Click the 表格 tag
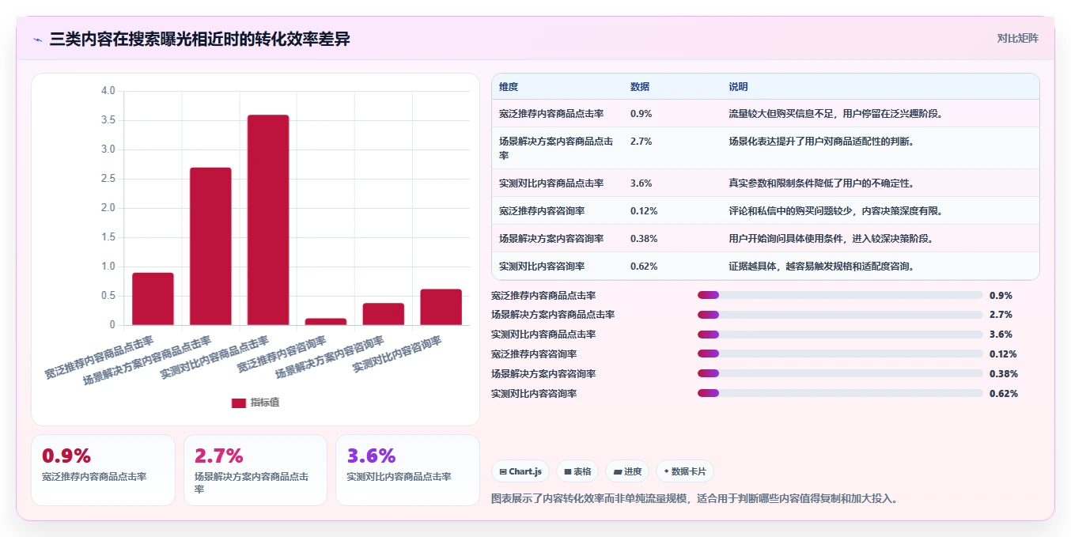This screenshot has width=1071, height=537. point(577,471)
